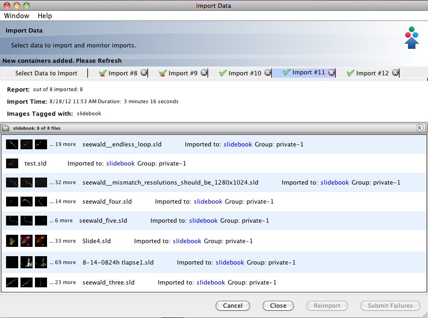Close the Import #10 tab

(268, 73)
